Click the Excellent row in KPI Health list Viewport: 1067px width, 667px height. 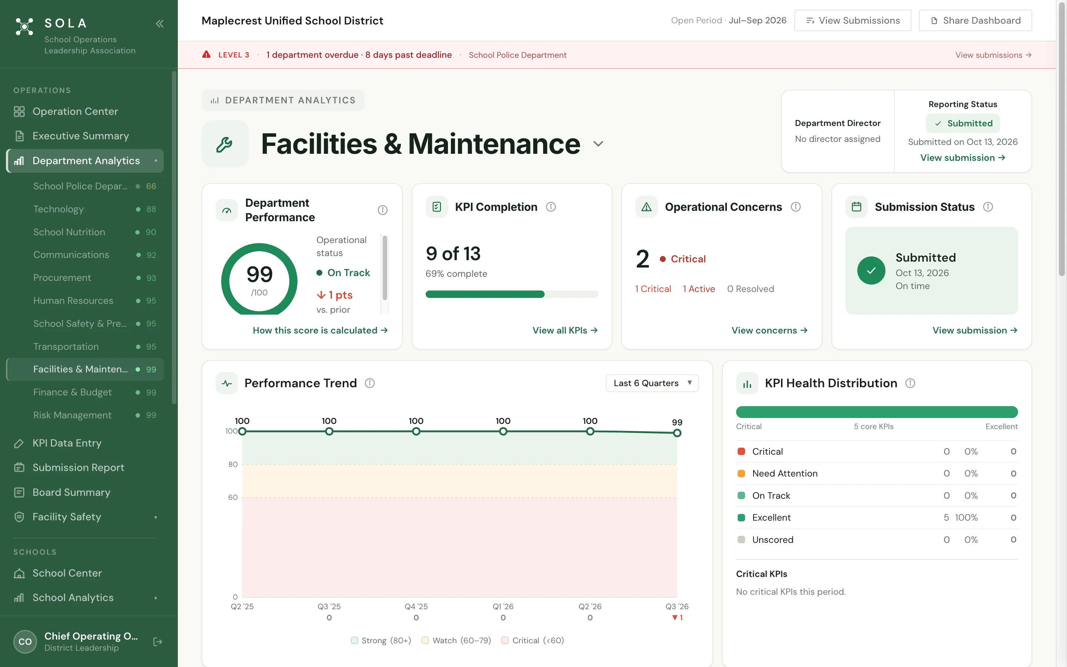pos(877,518)
